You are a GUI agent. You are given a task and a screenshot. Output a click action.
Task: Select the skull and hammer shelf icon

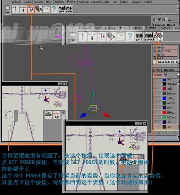click(39, 9)
